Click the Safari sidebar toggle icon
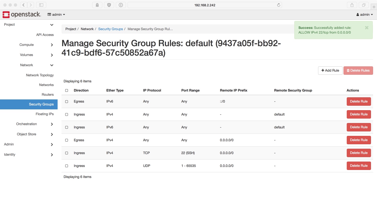This screenshot has height=224, width=377. coord(41,5)
